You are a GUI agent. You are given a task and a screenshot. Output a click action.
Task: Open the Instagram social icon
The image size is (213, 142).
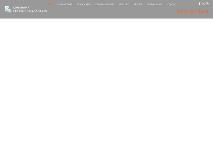pos(207,4)
